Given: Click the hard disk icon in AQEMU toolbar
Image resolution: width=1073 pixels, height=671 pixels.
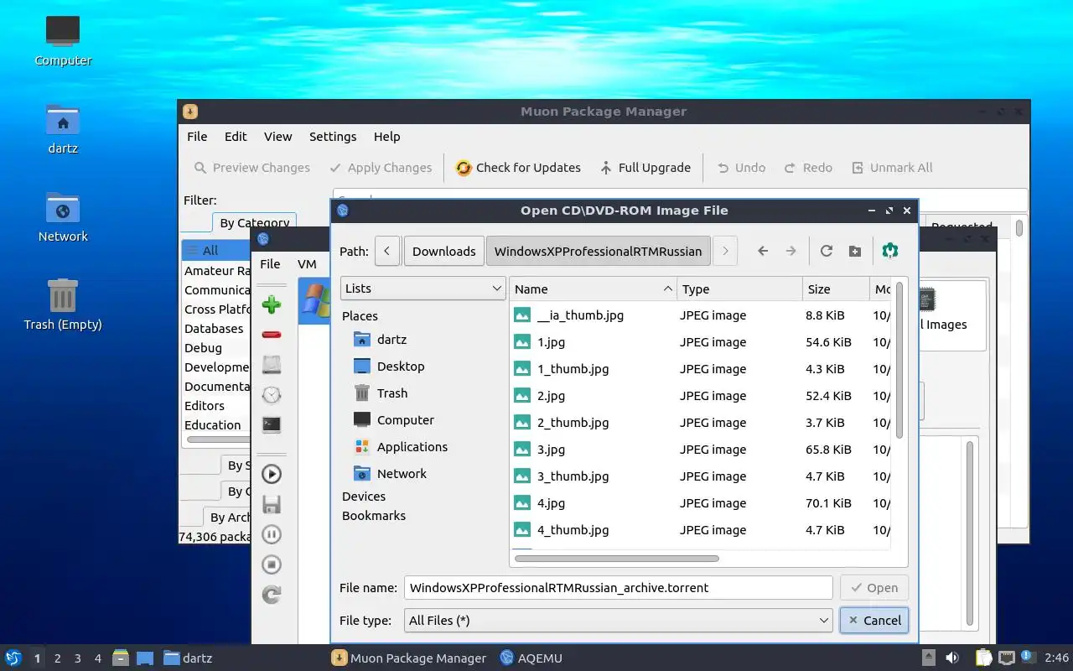Looking at the screenshot, I should 272,365.
